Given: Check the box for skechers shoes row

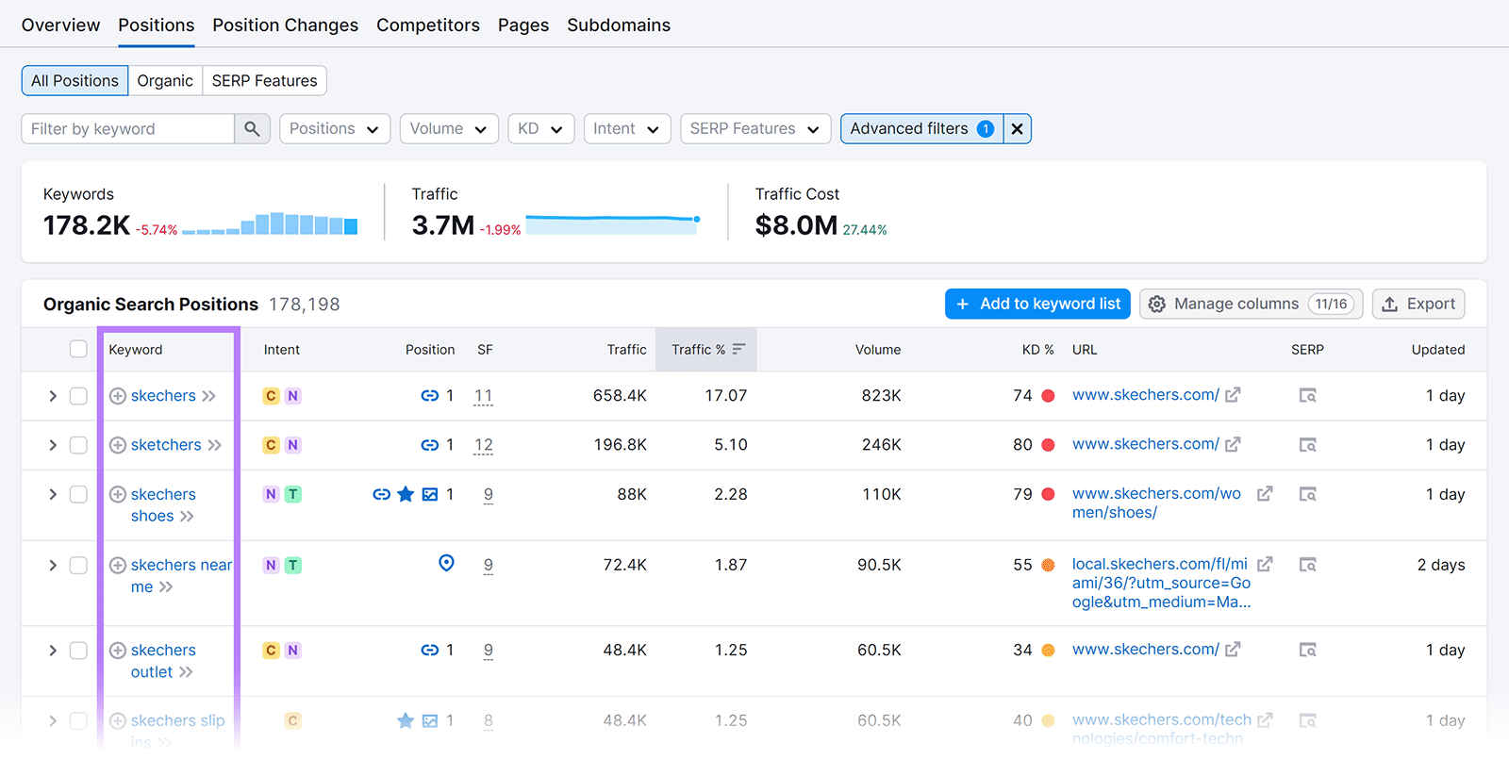Looking at the screenshot, I should tap(78, 495).
